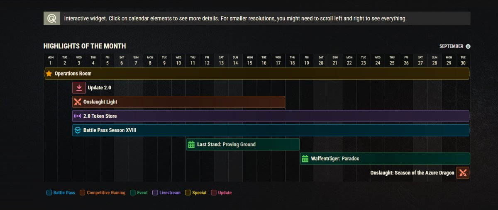Select the Sun 21 day header
Image resolution: width=498 pixels, height=210 pixels.
tap(335, 60)
